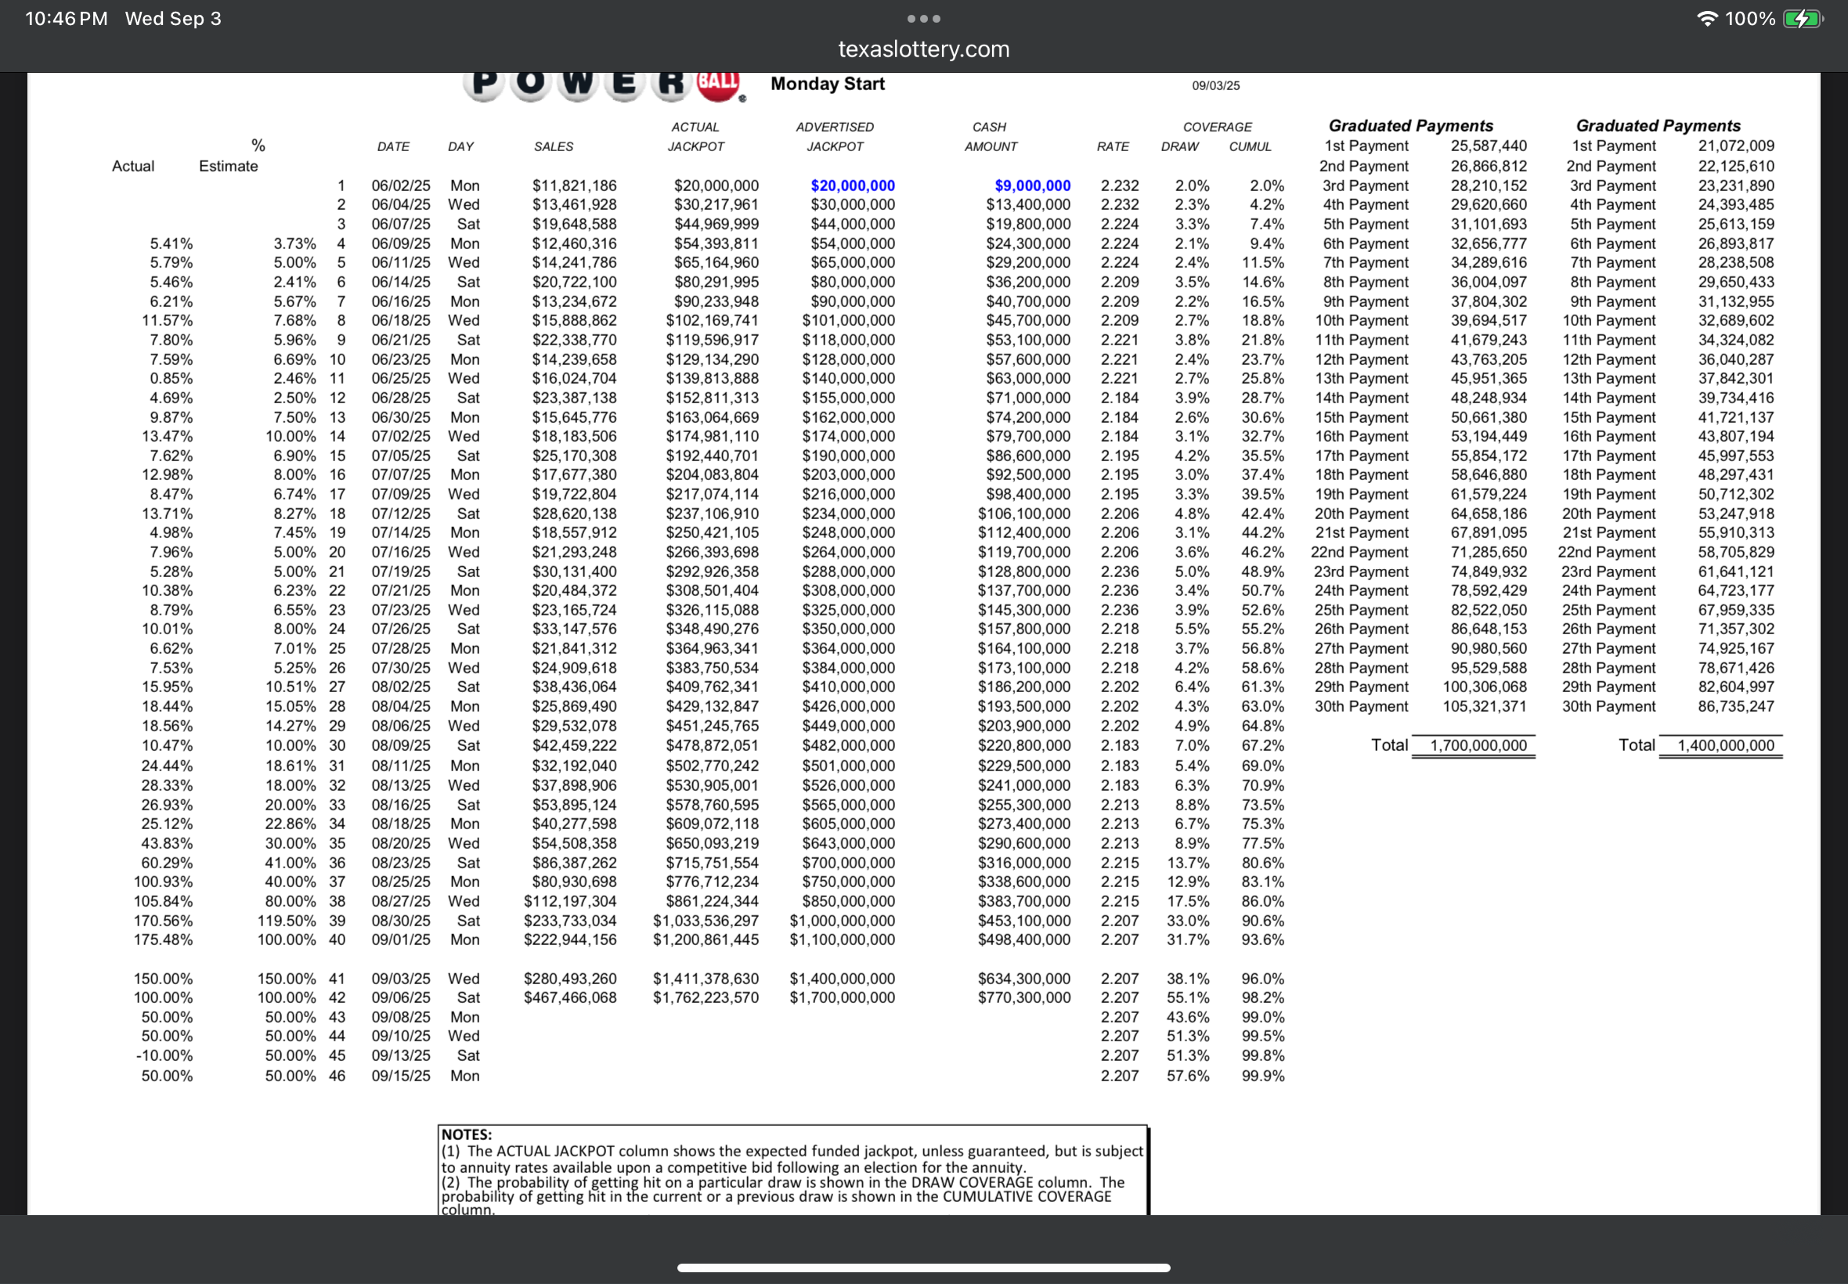The width and height of the screenshot is (1848, 1284).
Task: Select actual jackpot $1,033,536,297
Action: tap(706, 922)
